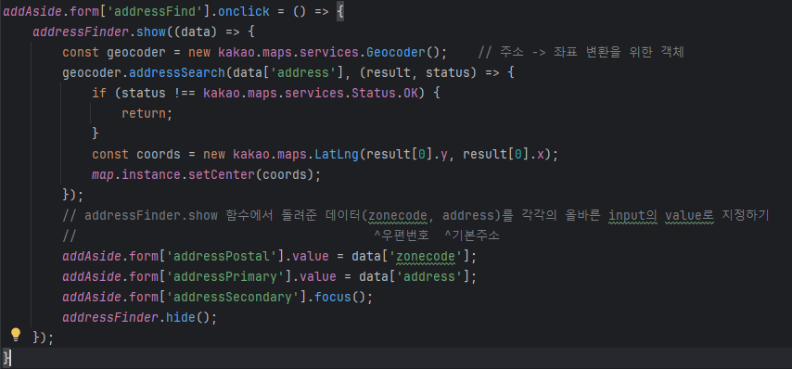Click coords in the const coords declaration
This screenshot has width=792, height=369.
pyautogui.click(x=159, y=154)
